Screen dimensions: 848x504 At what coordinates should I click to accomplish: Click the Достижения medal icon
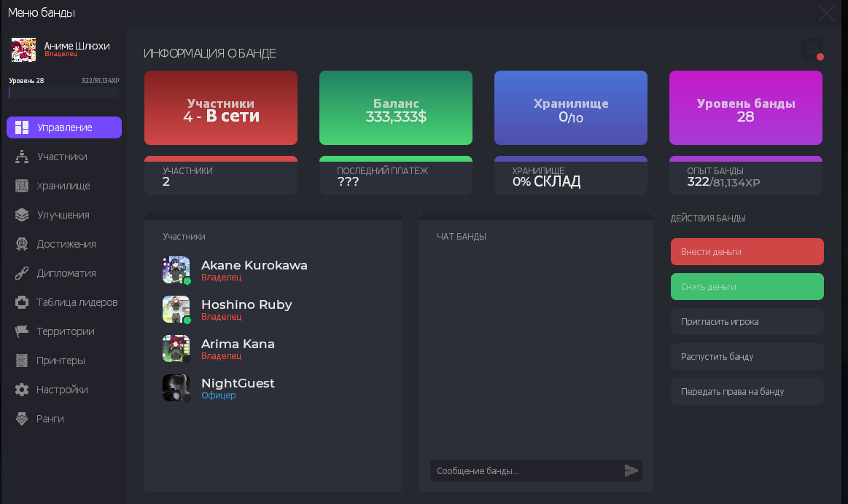coord(22,244)
